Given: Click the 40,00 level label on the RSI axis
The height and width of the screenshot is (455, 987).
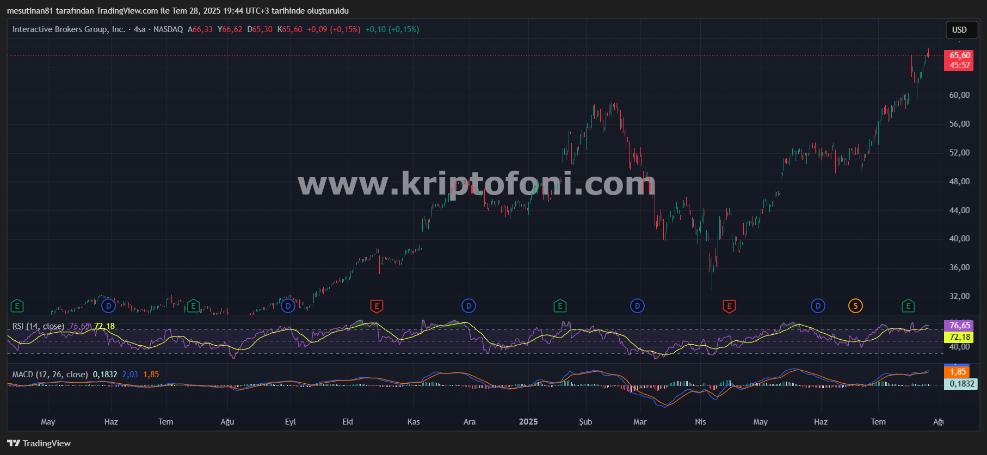Looking at the screenshot, I should 959,347.
